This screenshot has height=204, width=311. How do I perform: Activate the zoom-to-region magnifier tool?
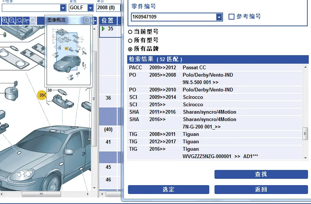[19, 20]
